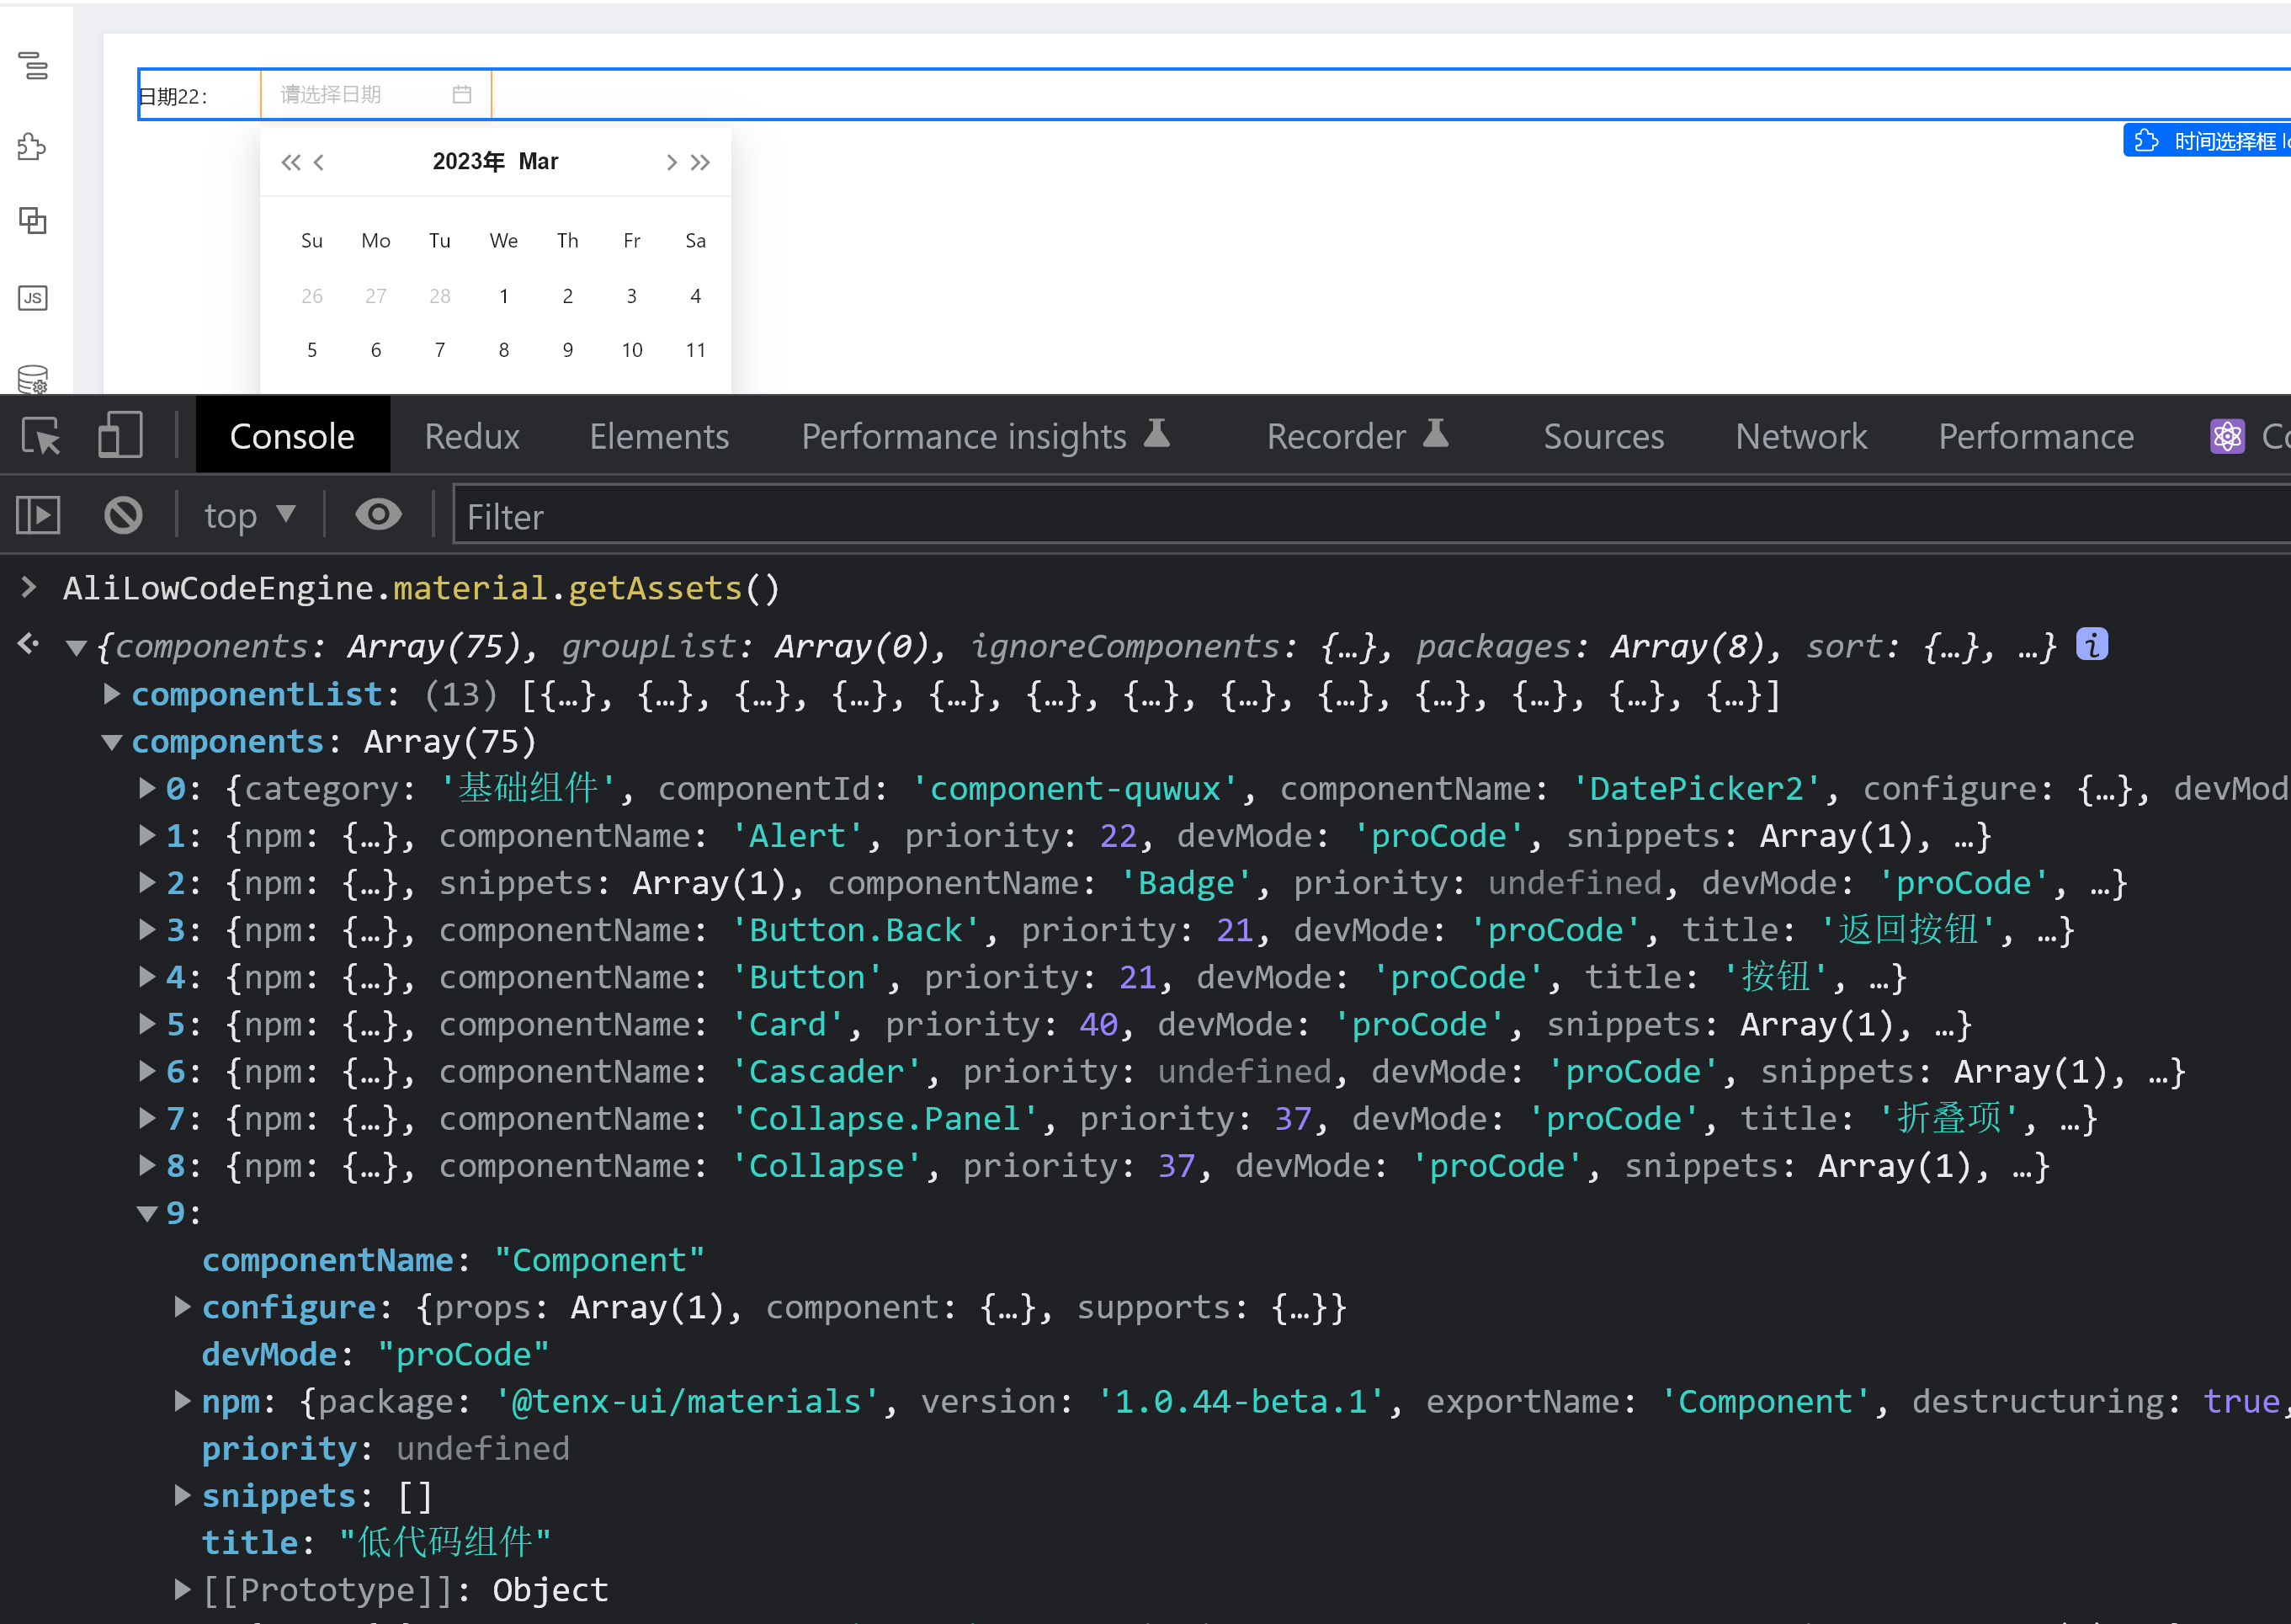Open the data source database icon

pyautogui.click(x=32, y=378)
